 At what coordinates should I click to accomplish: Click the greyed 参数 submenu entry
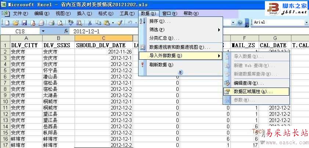pos(256,100)
